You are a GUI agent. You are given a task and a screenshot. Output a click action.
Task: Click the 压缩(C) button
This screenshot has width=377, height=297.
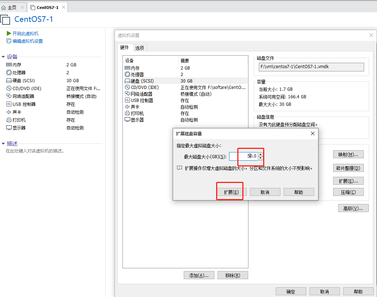click(348, 192)
